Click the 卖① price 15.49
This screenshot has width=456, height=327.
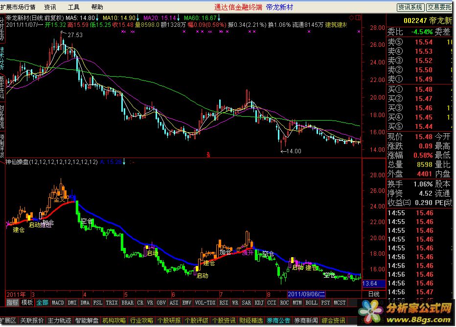pyautogui.click(x=424, y=79)
